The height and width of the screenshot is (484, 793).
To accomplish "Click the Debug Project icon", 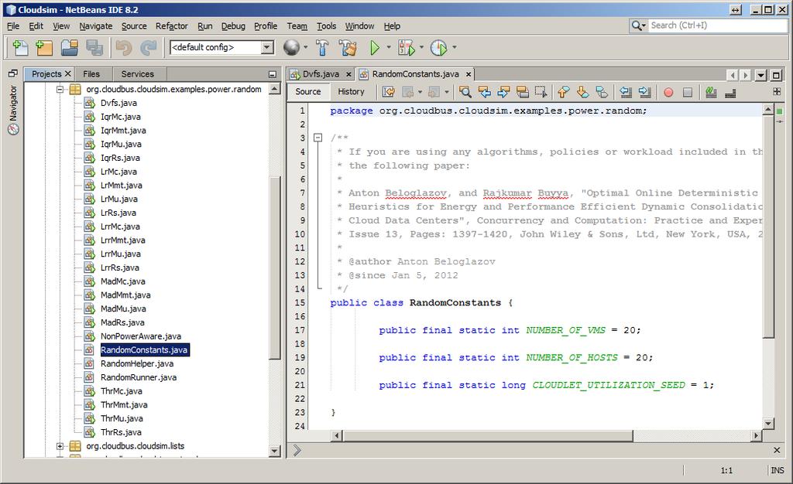I will 407,47.
